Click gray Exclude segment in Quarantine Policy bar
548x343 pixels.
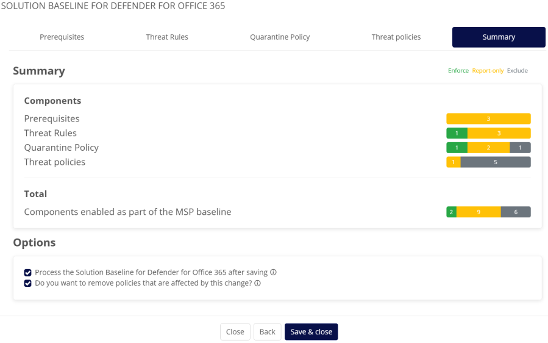click(x=520, y=148)
